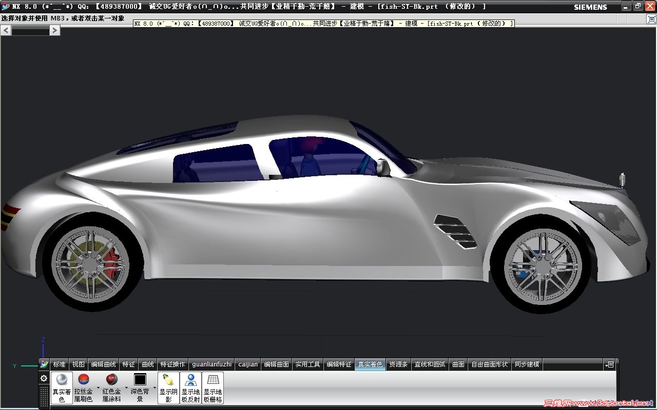
Task: Click the NX logo button beside 标准 tab
Action: [44, 364]
